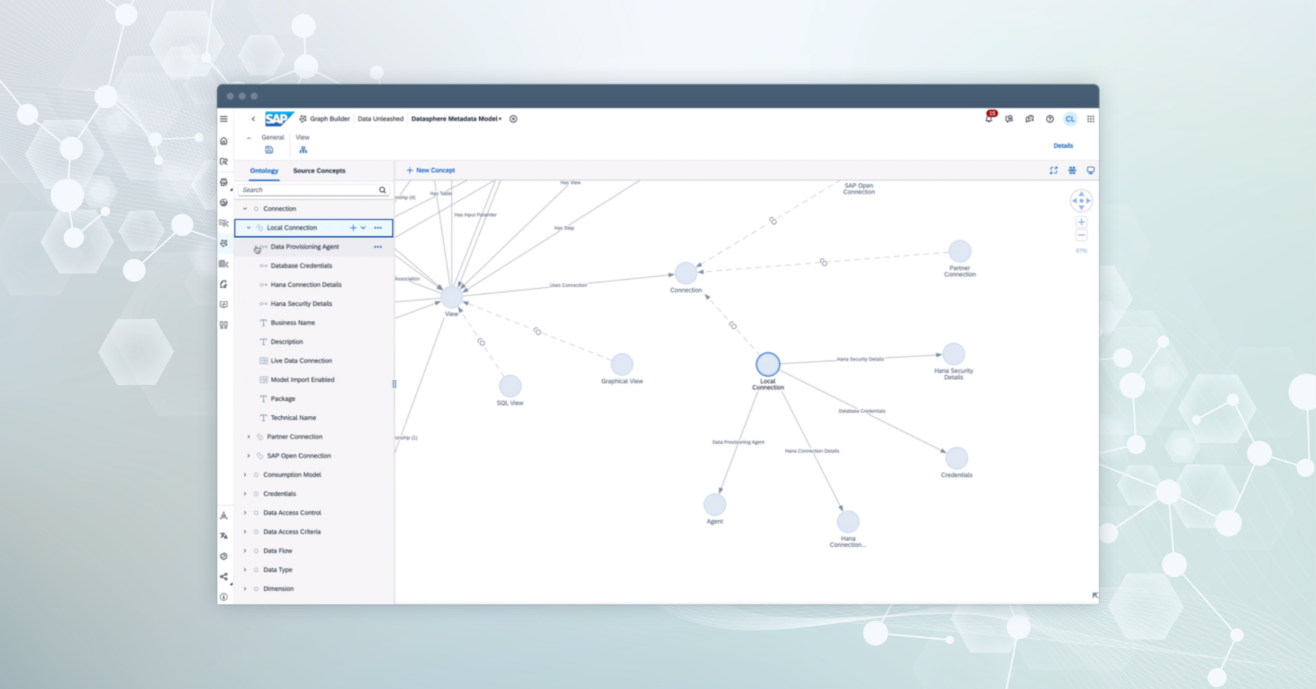Open the help question mark icon
The width and height of the screenshot is (1316, 689).
coord(1049,119)
